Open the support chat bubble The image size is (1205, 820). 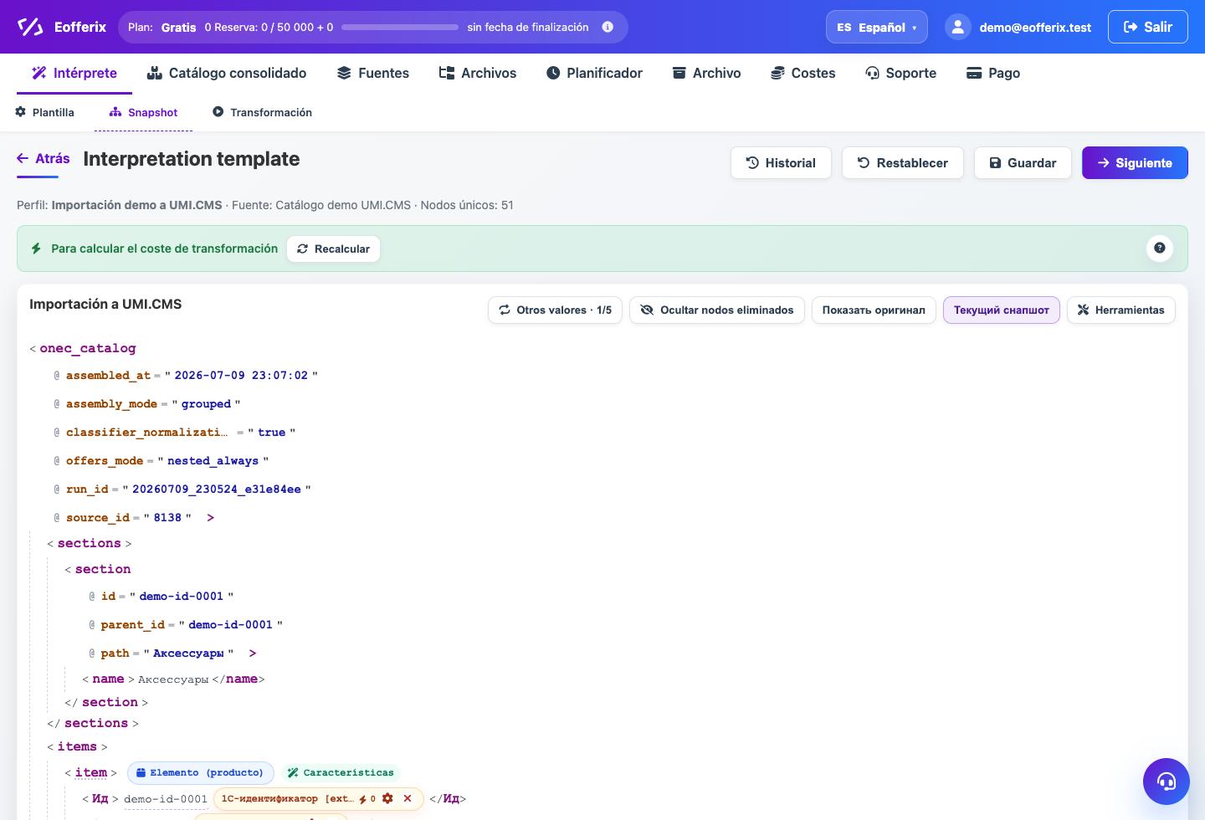(1167, 782)
